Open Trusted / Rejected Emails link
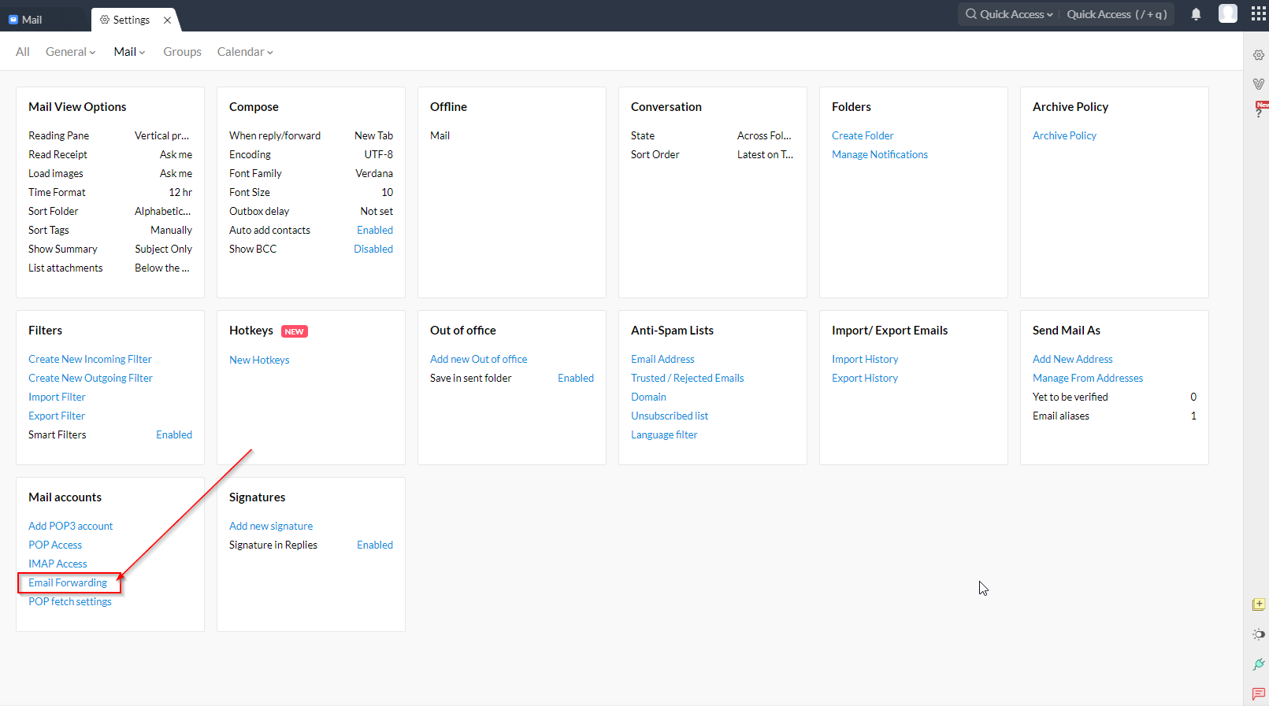Viewport: 1269px width, 706px height. click(x=687, y=378)
